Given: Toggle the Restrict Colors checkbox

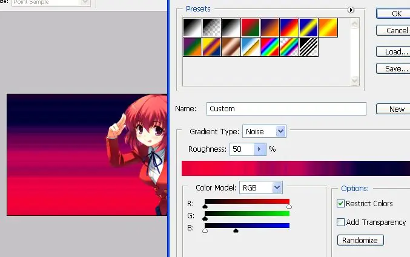Looking at the screenshot, I should [340, 203].
